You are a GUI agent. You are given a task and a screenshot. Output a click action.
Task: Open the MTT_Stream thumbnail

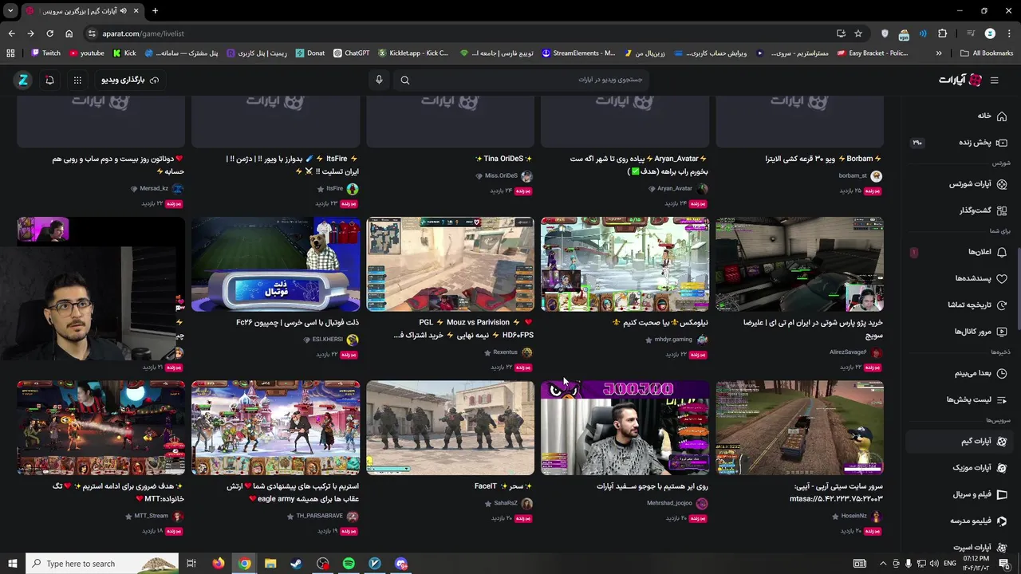point(101,428)
